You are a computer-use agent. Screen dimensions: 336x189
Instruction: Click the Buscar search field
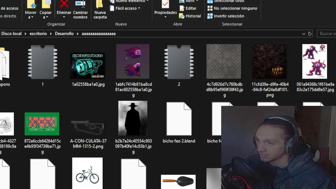327,34
